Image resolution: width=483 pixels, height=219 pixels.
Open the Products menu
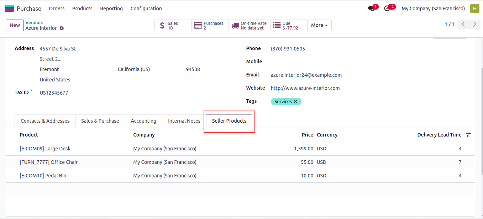pyautogui.click(x=82, y=9)
